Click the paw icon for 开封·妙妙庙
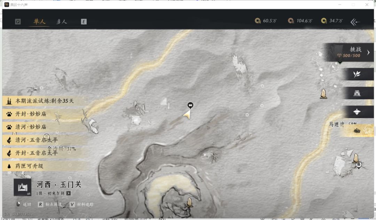The height and width of the screenshot is (220, 376). (x=9, y=114)
